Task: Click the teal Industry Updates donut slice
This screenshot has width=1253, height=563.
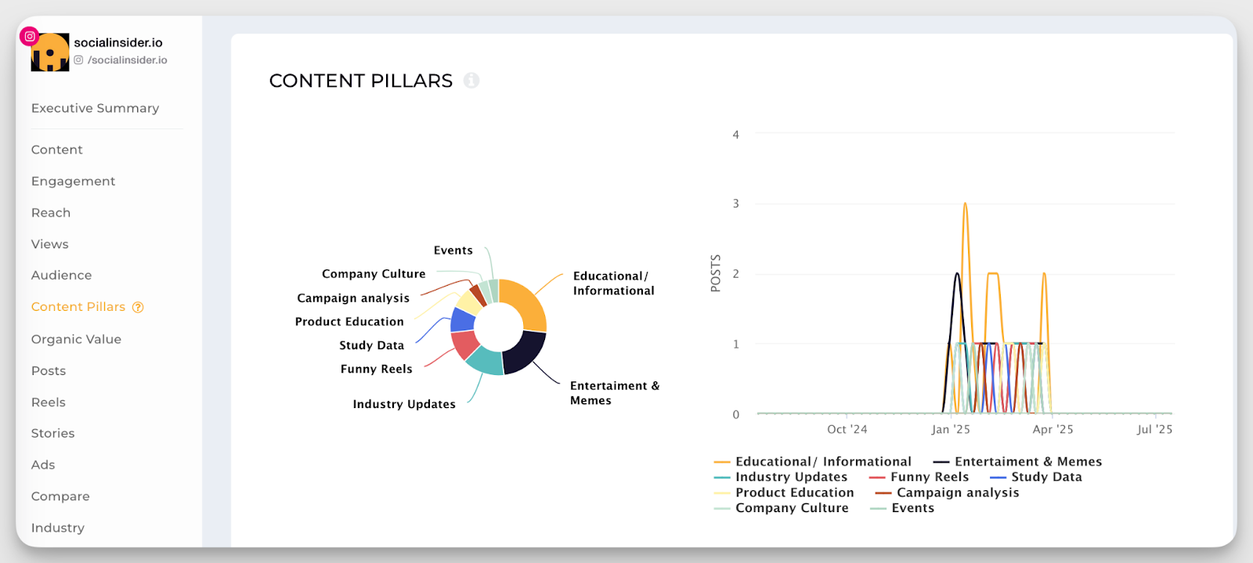Action: (x=486, y=362)
